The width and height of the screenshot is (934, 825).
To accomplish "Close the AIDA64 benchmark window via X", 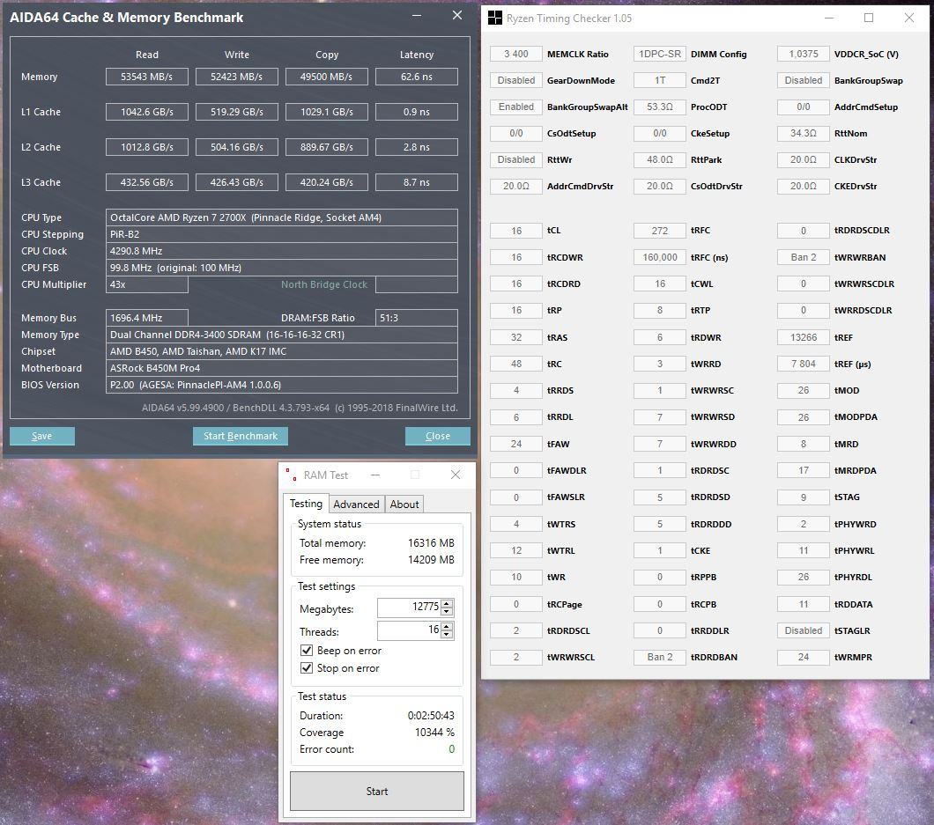I will [x=457, y=16].
